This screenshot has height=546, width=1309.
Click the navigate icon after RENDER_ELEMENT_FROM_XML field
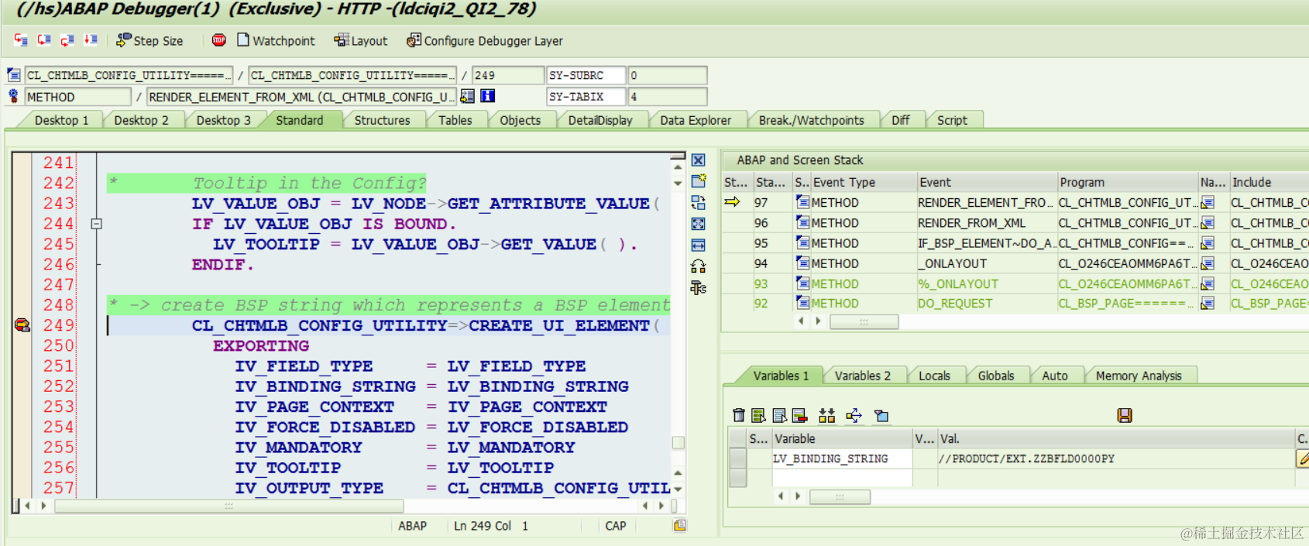tap(467, 96)
